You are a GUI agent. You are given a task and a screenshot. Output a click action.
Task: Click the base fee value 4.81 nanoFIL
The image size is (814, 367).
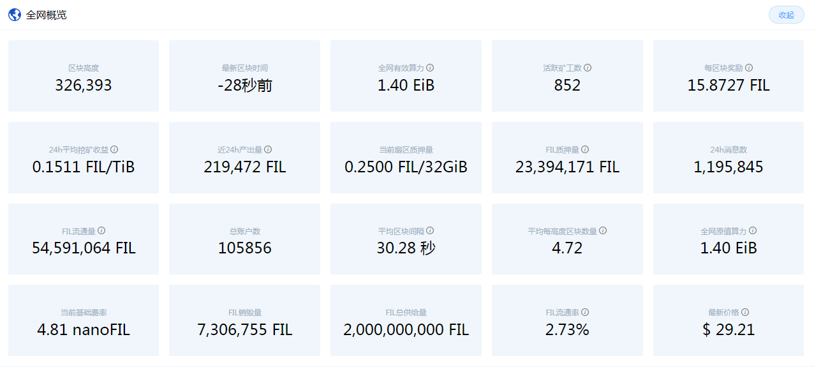click(x=84, y=329)
